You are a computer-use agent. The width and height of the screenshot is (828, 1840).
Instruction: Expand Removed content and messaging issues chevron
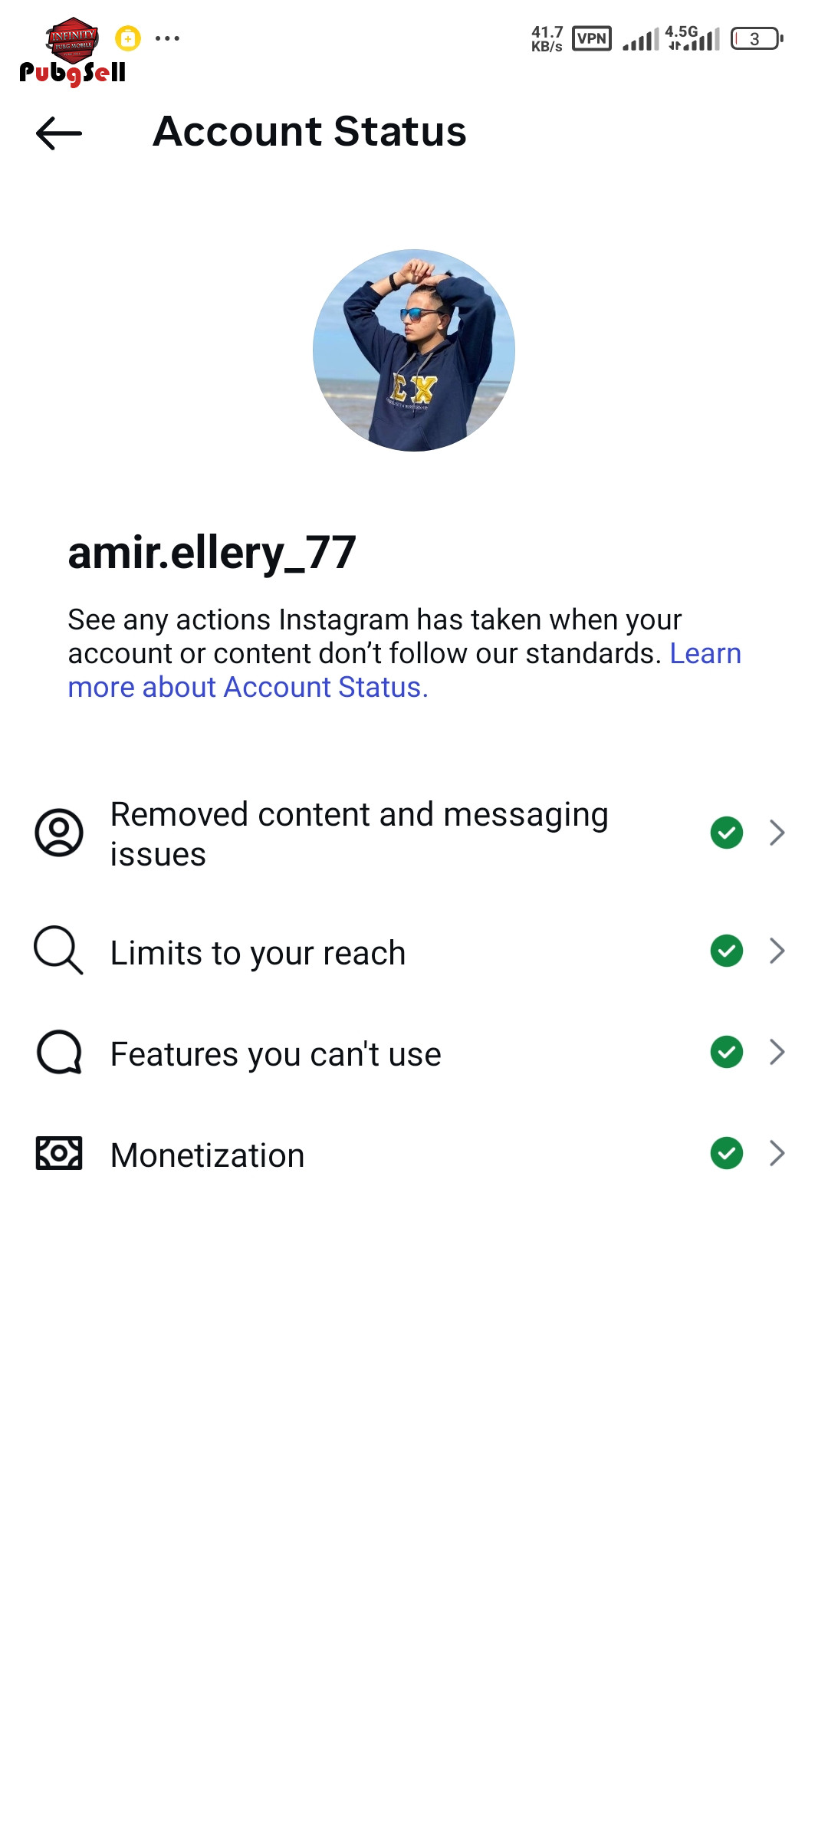(x=777, y=833)
